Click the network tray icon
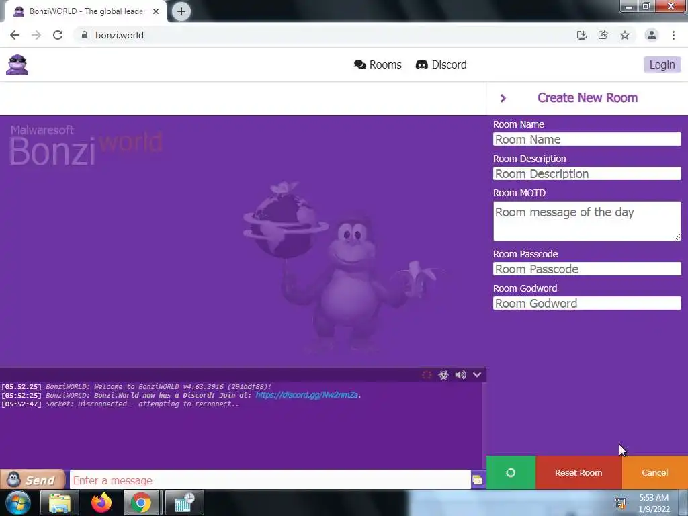688x516 pixels. (x=620, y=503)
